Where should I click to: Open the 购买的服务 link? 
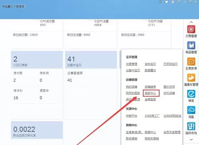pos(133,93)
